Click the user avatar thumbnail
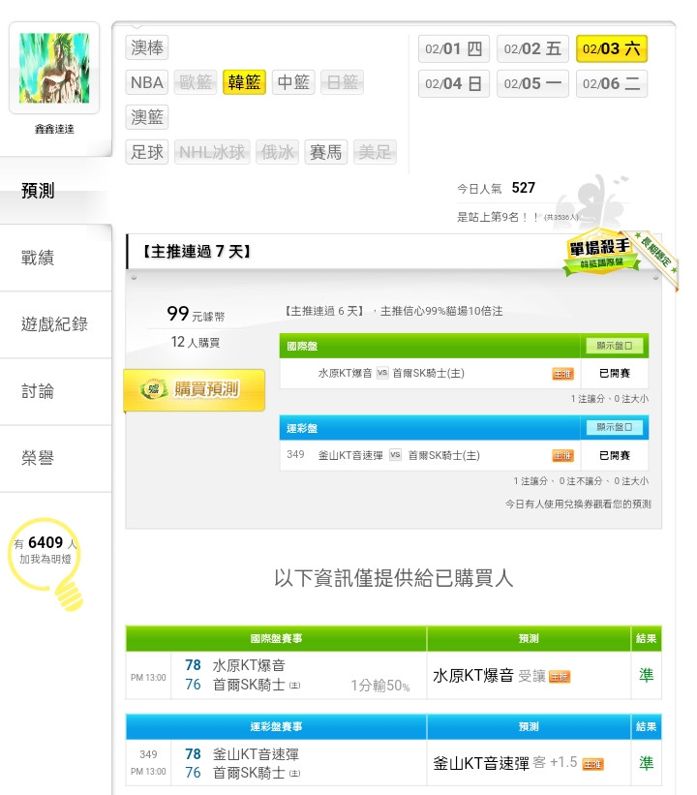The width and height of the screenshot is (697, 795). [54, 68]
